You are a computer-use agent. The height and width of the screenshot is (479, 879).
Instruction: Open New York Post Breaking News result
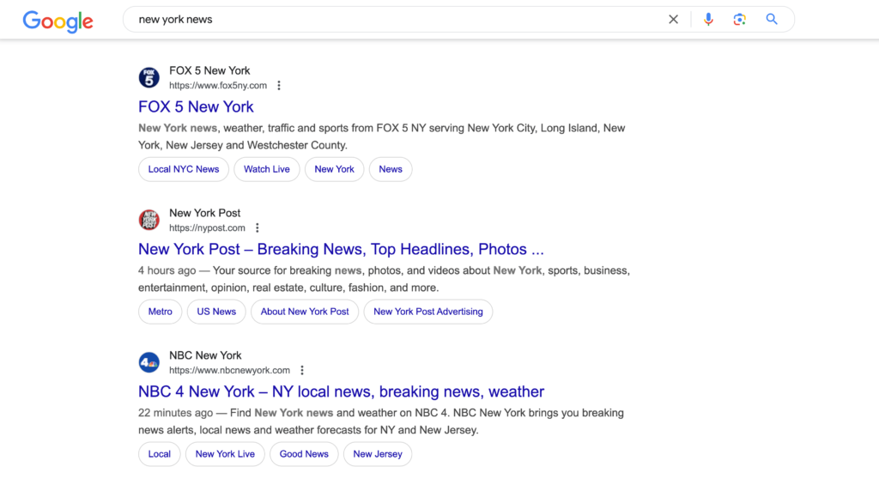[x=341, y=249]
